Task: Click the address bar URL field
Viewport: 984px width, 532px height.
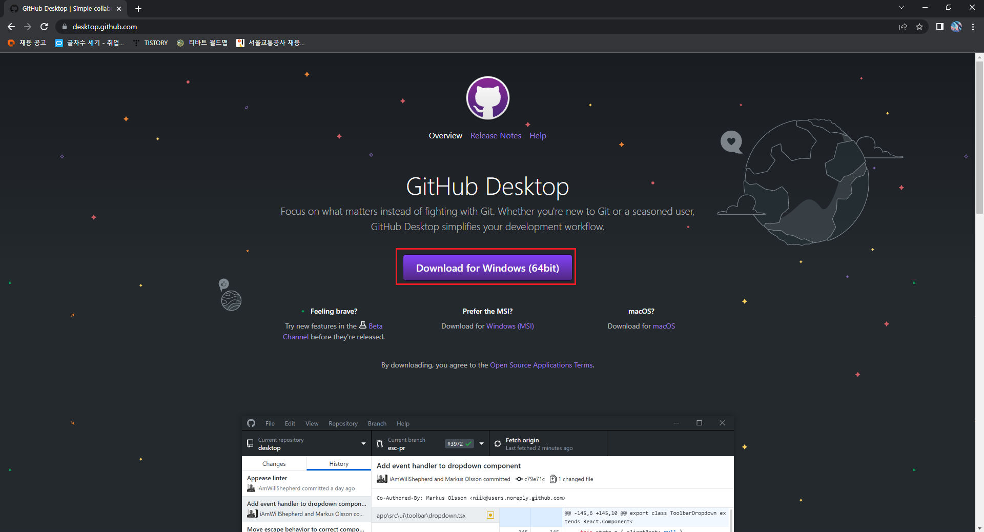Action: click(x=477, y=27)
